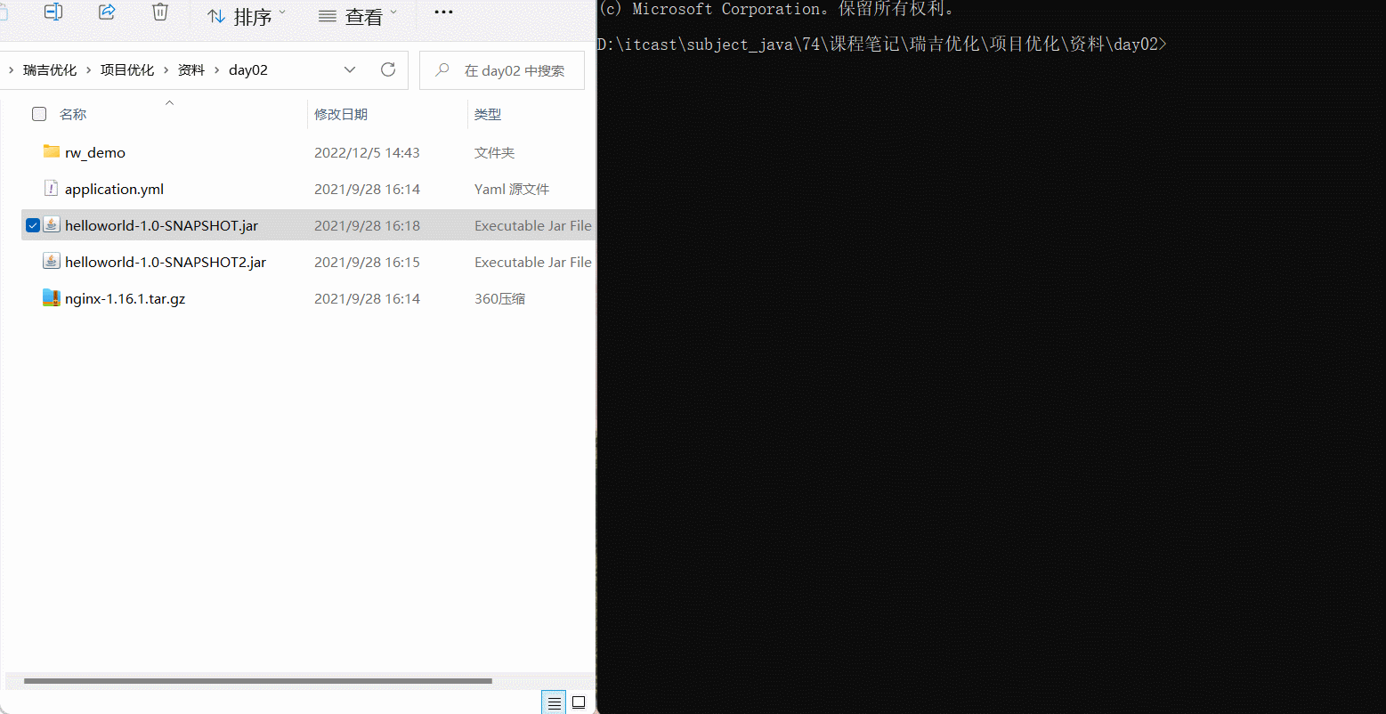Click the helloworld-1.0-SNAPSHOT2.jar Java icon
The height and width of the screenshot is (714, 1386).
coord(51,262)
